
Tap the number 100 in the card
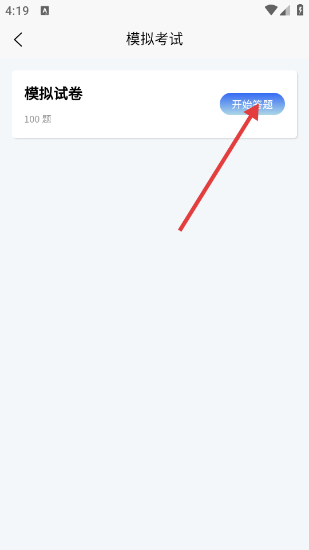31,119
